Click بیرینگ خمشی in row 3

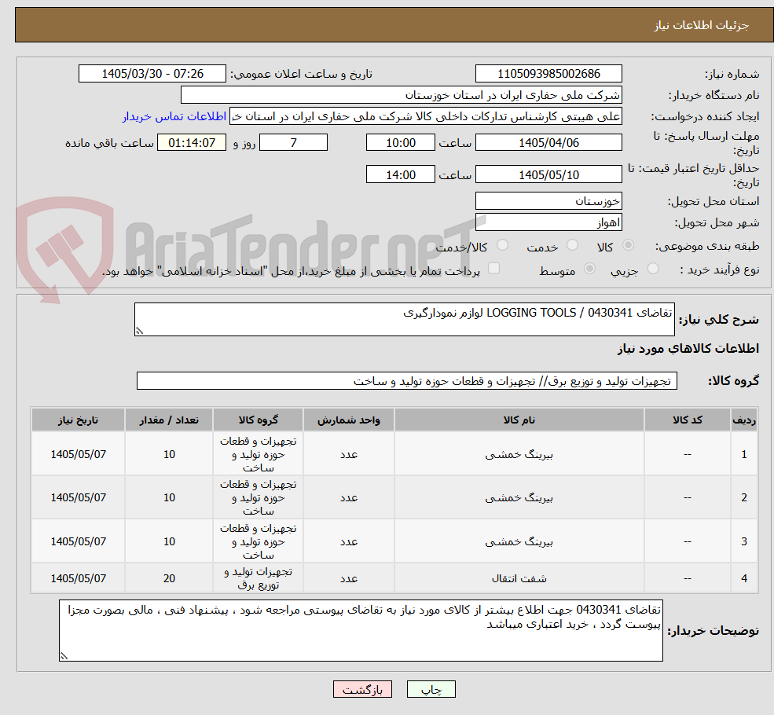click(519, 542)
